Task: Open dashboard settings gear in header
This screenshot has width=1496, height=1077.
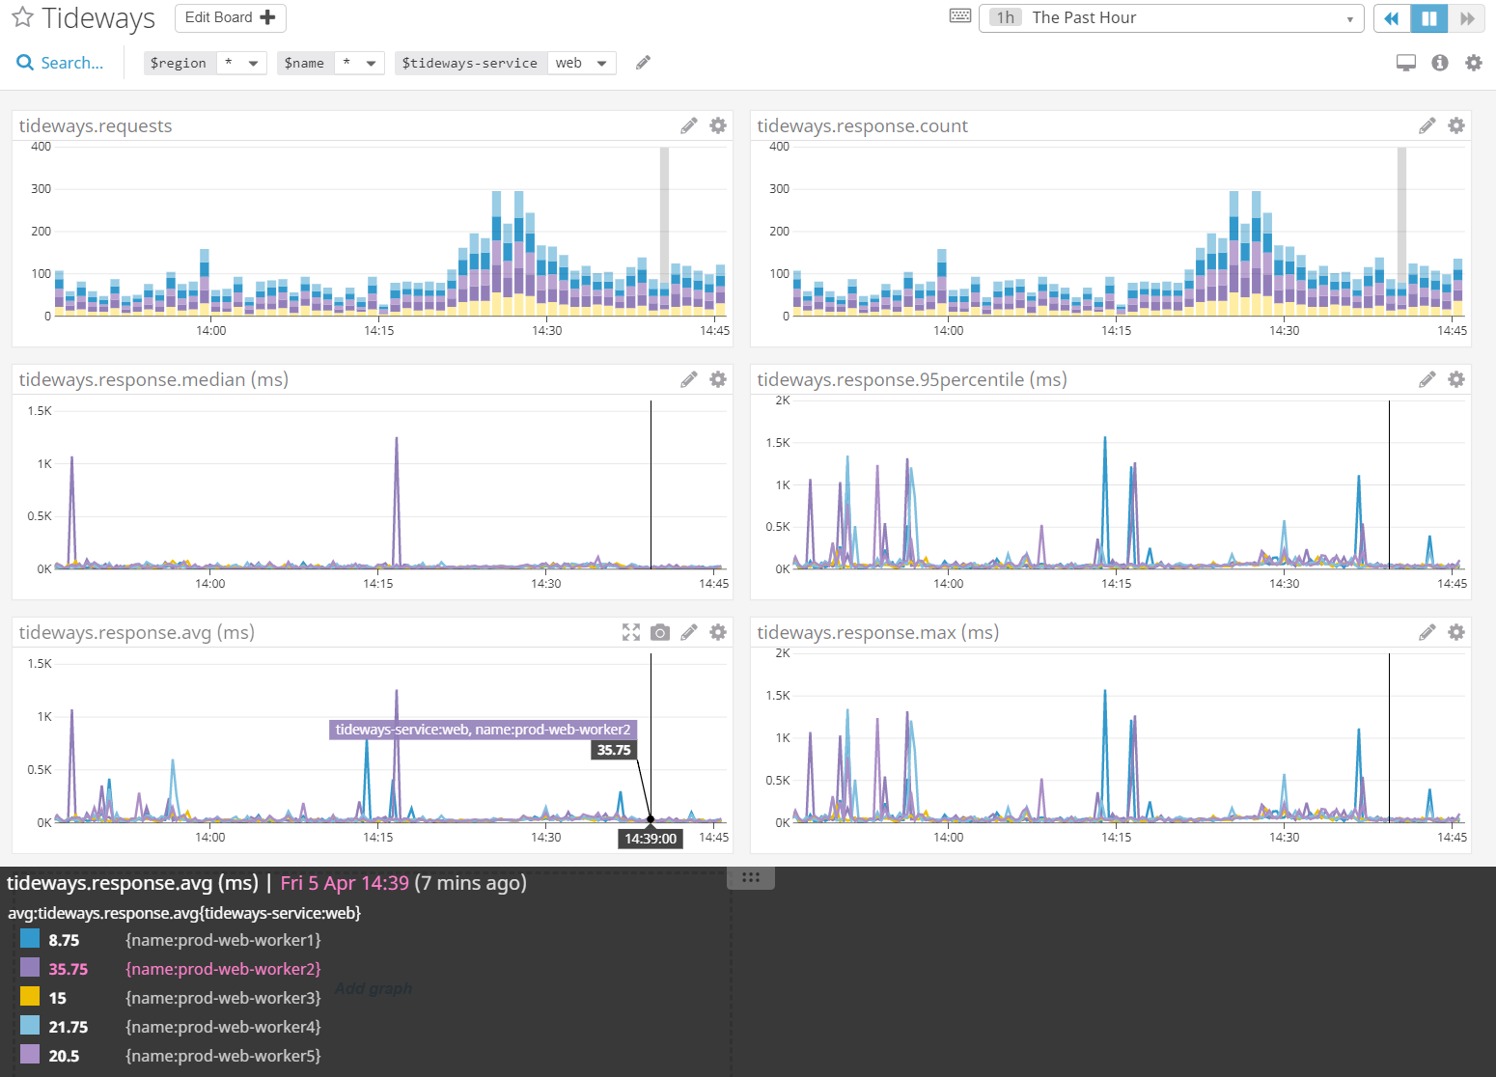Action: click(x=1474, y=63)
